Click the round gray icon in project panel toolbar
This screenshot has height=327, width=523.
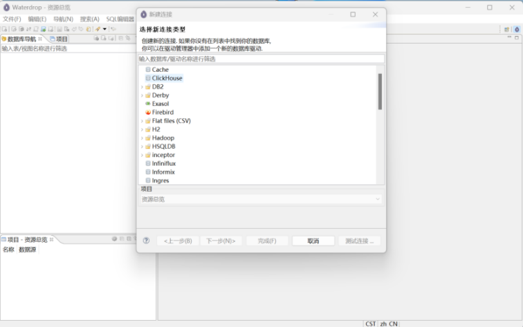[114, 239]
